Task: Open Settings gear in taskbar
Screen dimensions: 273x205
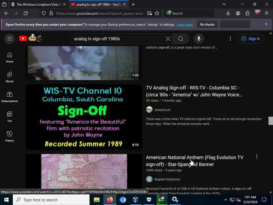Action: pos(175,200)
